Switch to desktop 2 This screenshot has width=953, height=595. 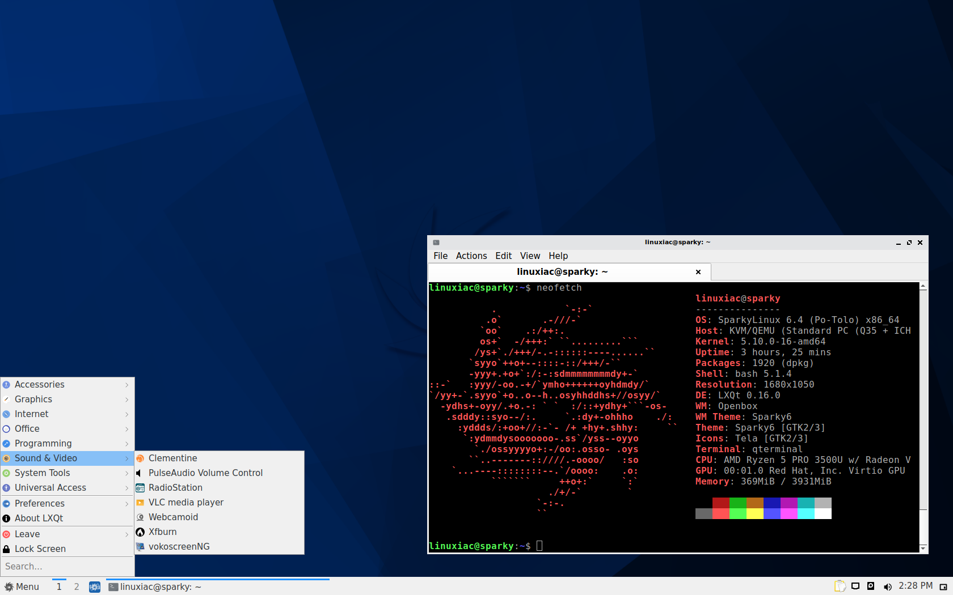[x=77, y=586]
